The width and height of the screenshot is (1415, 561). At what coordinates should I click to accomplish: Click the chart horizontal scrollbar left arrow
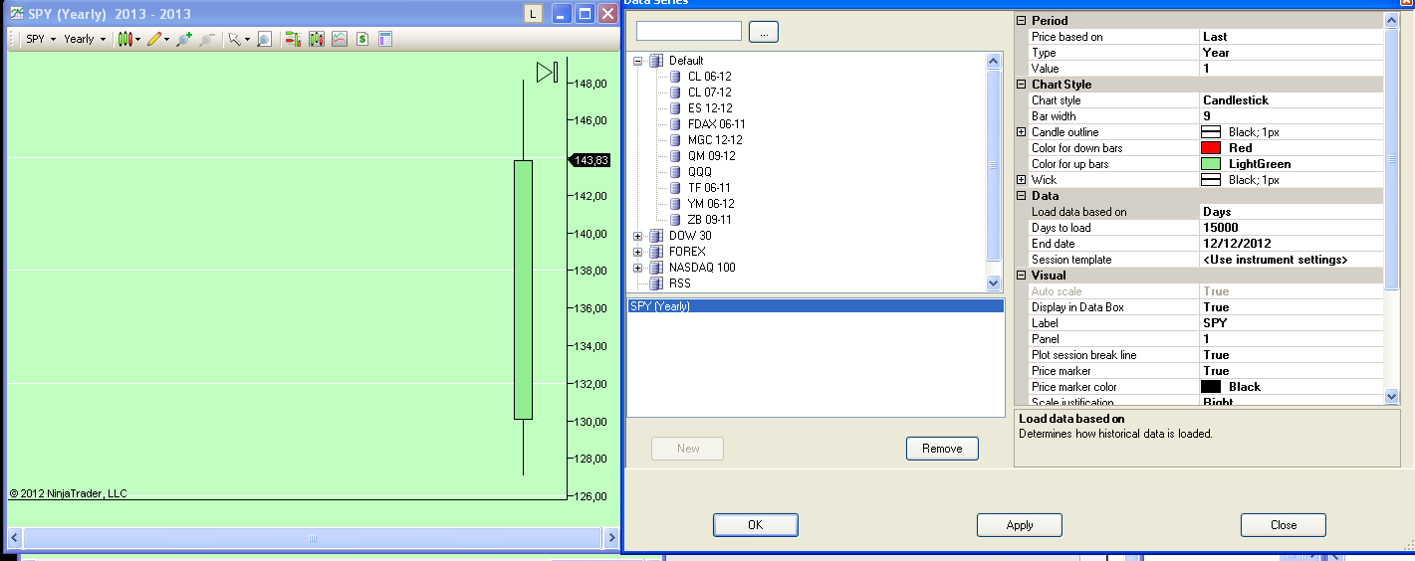coord(13,538)
